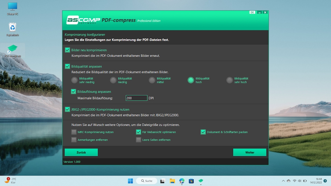Open the Papierkorb recycle bin icon
This screenshot has height=186, width=331.
[12, 28]
